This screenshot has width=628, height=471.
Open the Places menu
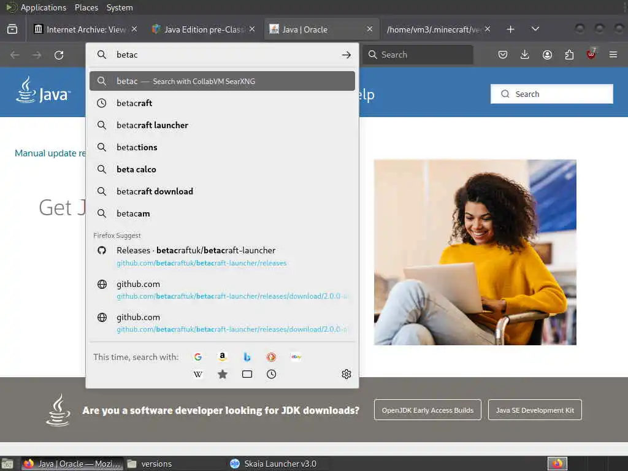[x=86, y=7]
